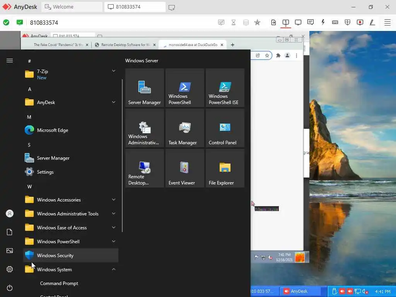Switch to 'The Fake Covid Pandemic' browser tab

[58, 45]
